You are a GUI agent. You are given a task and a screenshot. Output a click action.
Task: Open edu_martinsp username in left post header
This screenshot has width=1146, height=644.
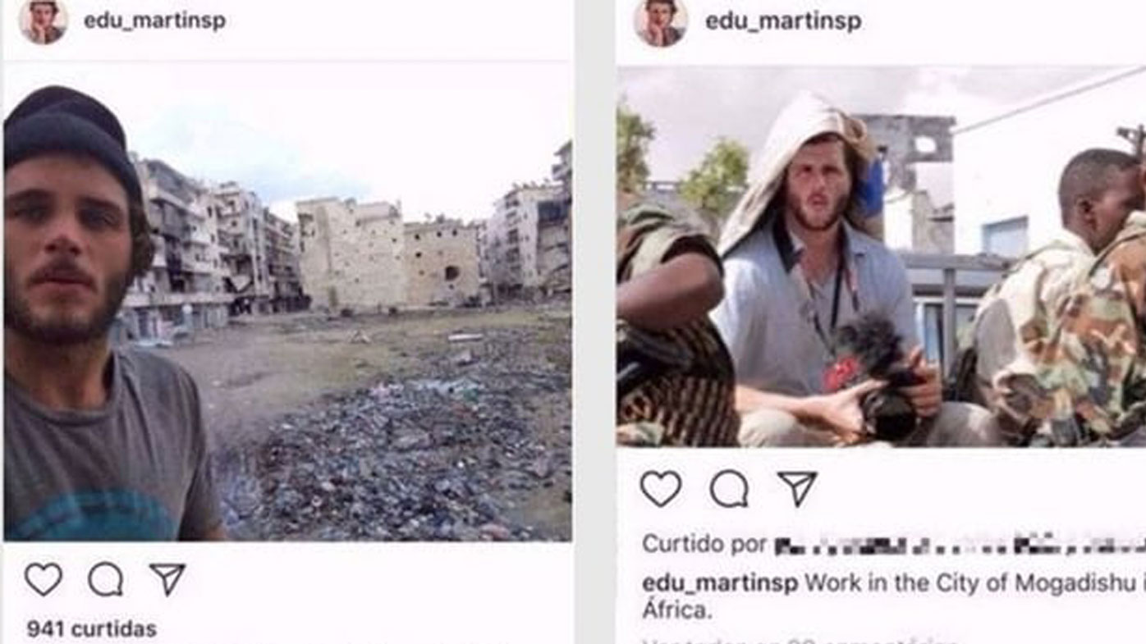(154, 20)
